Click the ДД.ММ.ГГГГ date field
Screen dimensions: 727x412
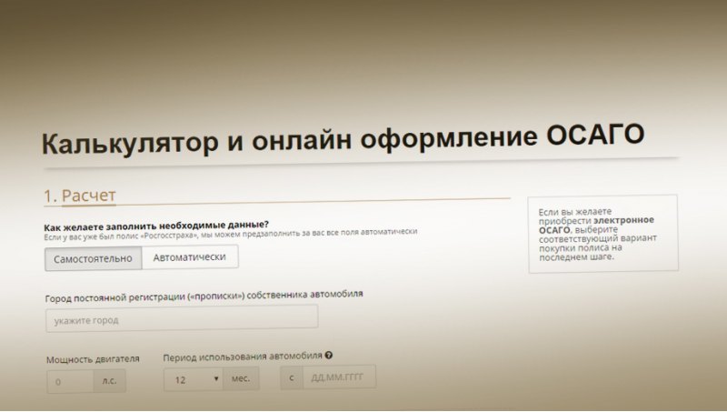[x=339, y=377]
